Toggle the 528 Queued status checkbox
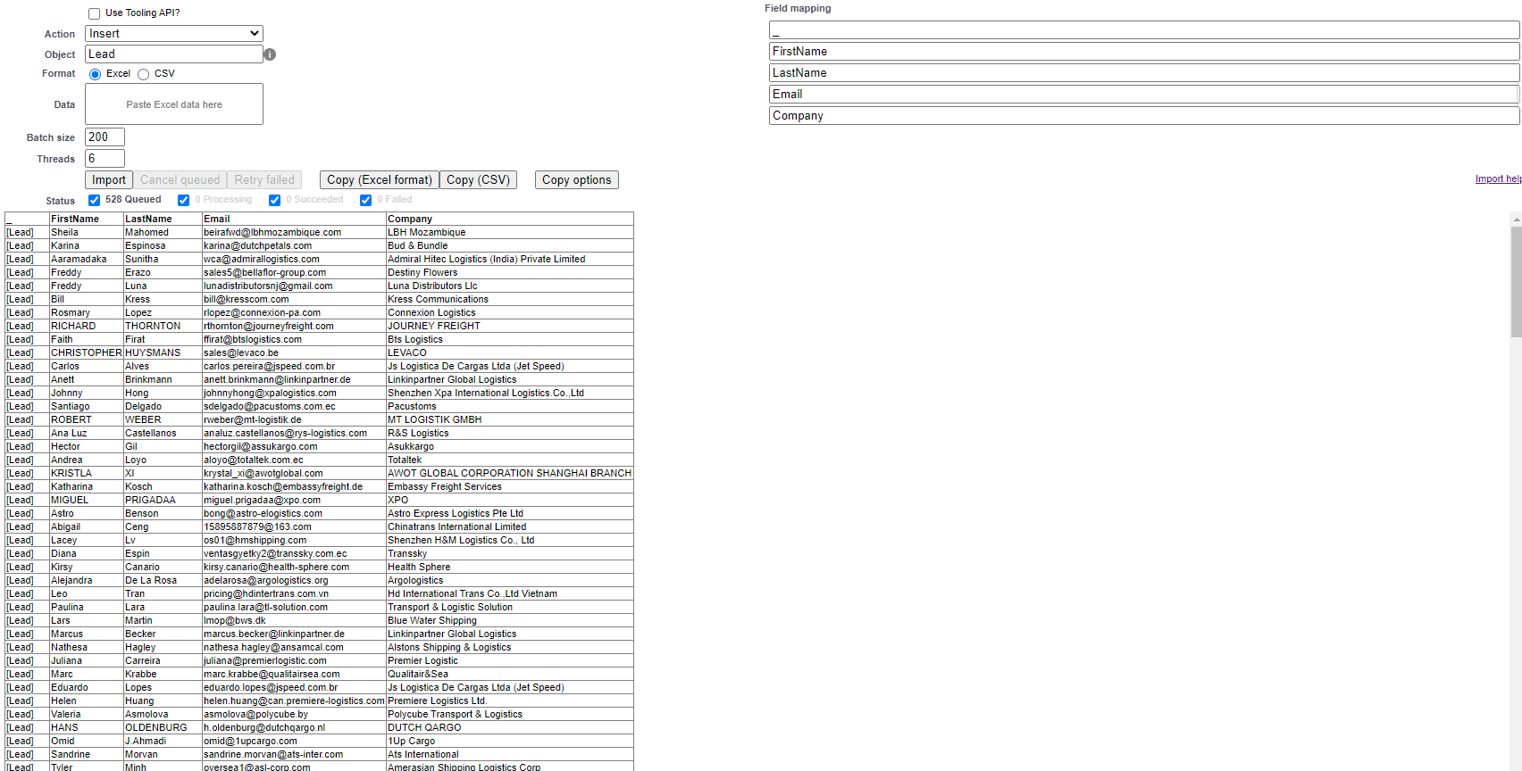Screen dimensions: 1522x771 94,200
